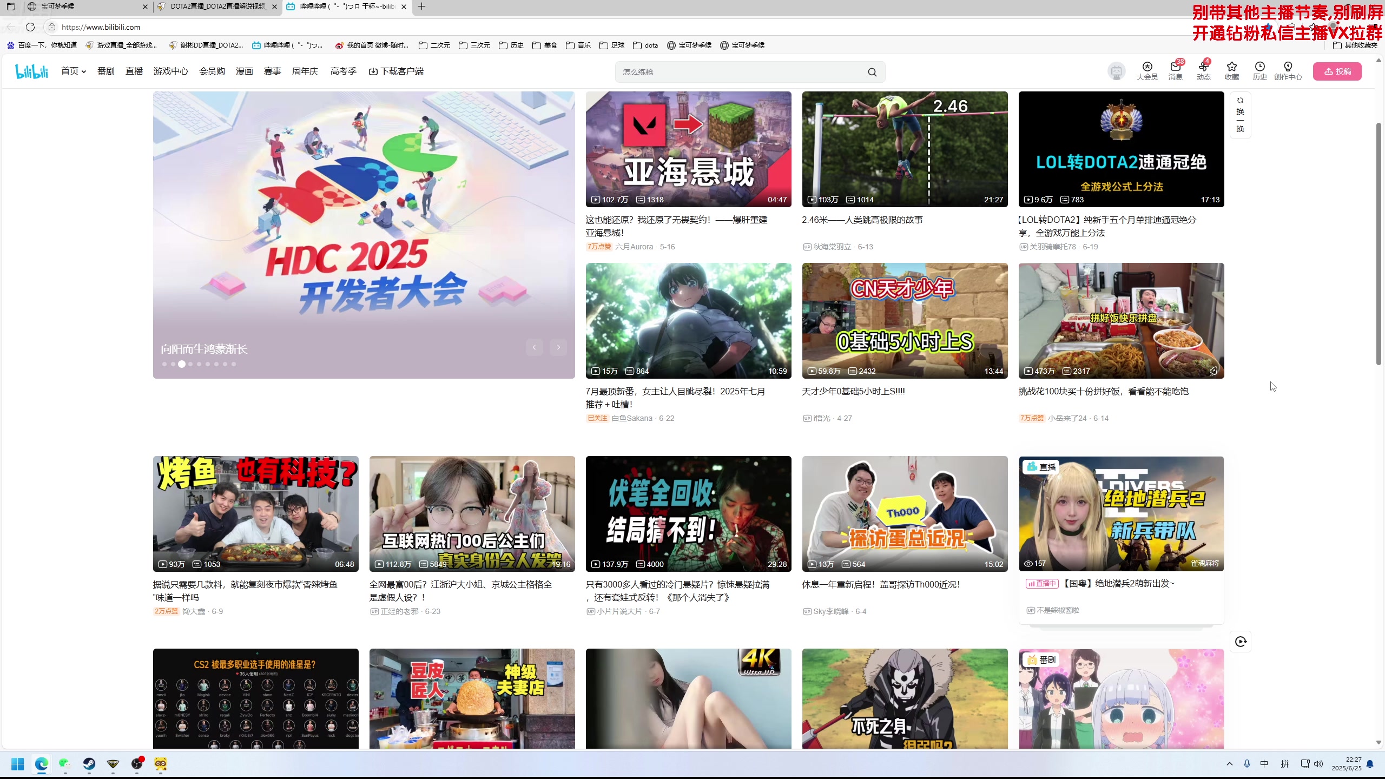Click the page vertical scrollbar
1385x779 pixels.
pyautogui.click(x=1378, y=243)
